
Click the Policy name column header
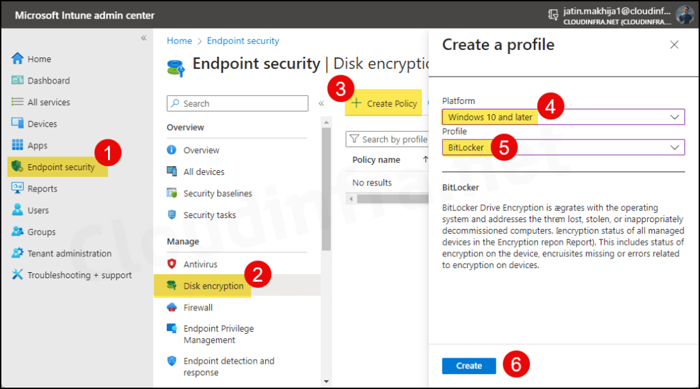377,160
